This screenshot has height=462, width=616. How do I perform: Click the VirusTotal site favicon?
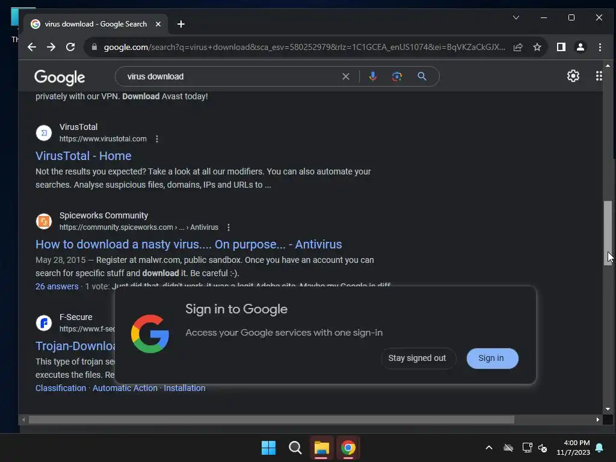44,133
